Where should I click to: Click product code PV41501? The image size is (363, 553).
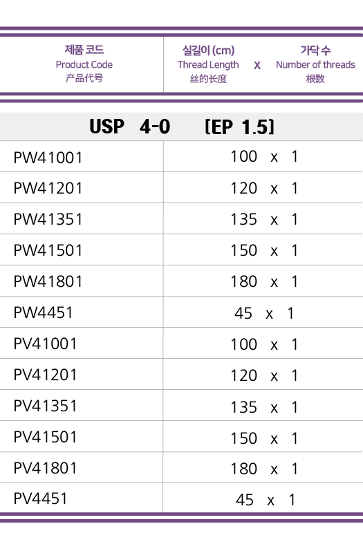pyautogui.click(x=45, y=437)
